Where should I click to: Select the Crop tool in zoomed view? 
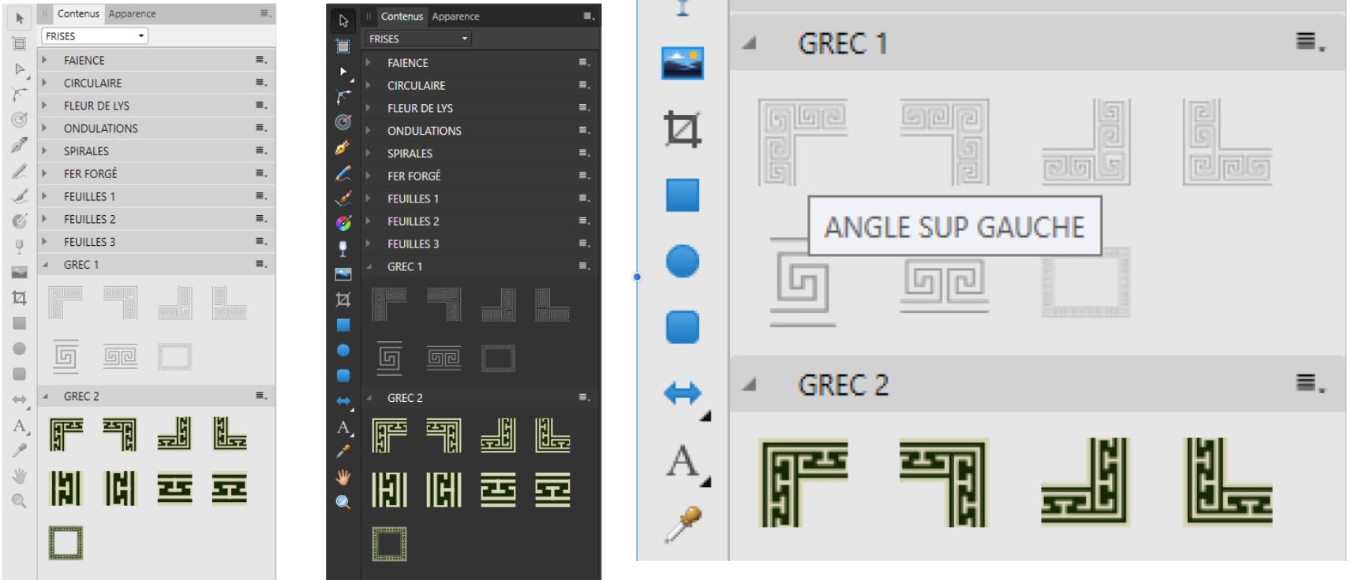click(x=683, y=129)
